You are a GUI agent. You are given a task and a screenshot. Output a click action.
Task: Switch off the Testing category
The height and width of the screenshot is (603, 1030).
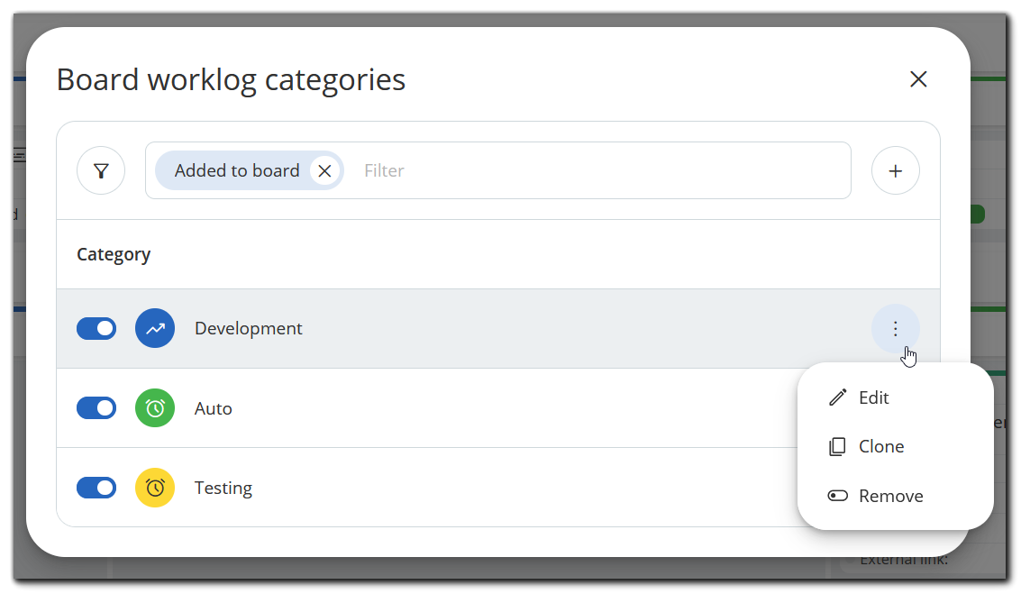(96, 488)
